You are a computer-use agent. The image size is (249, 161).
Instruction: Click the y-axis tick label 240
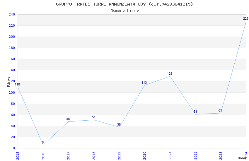(12, 14)
